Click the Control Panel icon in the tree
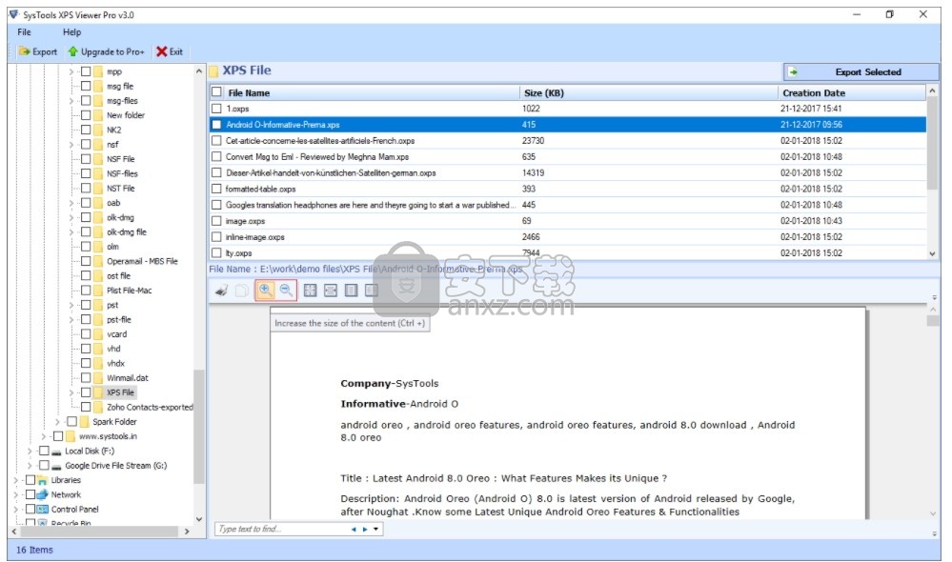Image resolution: width=952 pixels, height=562 pixels. (x=43, y=510)
